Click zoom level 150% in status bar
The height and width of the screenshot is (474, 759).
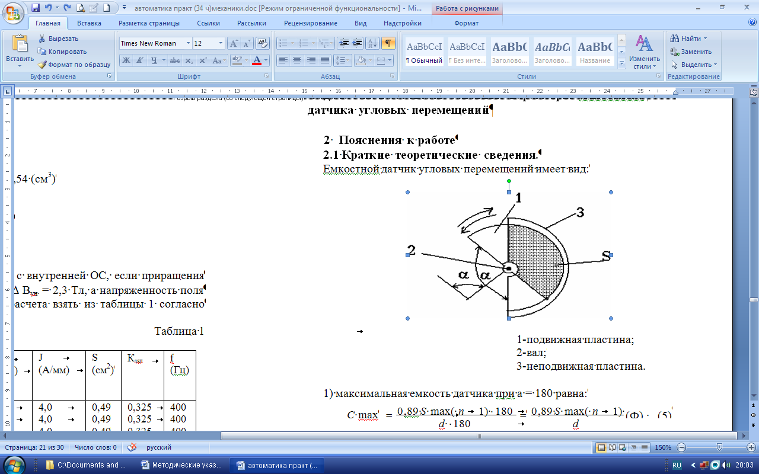663,447
